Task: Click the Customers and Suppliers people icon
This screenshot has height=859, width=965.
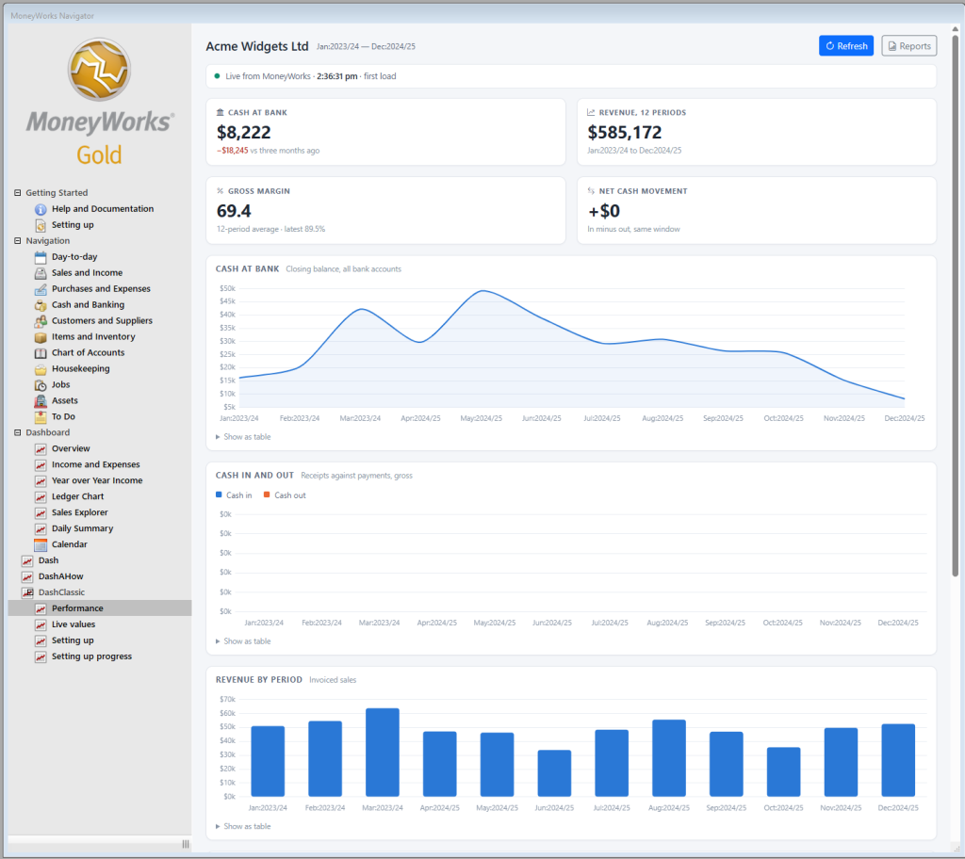Action: point(41,321)
